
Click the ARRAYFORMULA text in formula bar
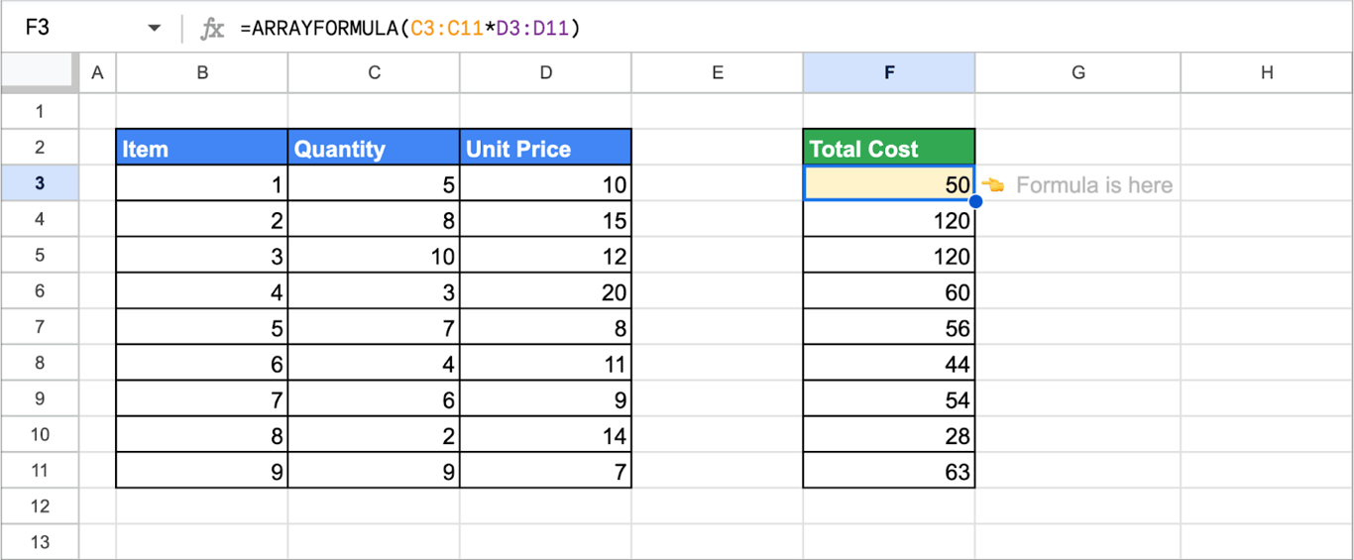(324, 29)
